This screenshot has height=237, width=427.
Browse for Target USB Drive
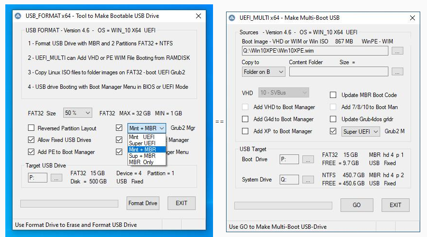tap(57, 178)
